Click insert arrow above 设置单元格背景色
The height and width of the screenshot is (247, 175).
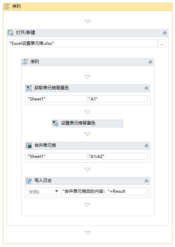click(87, 112)
